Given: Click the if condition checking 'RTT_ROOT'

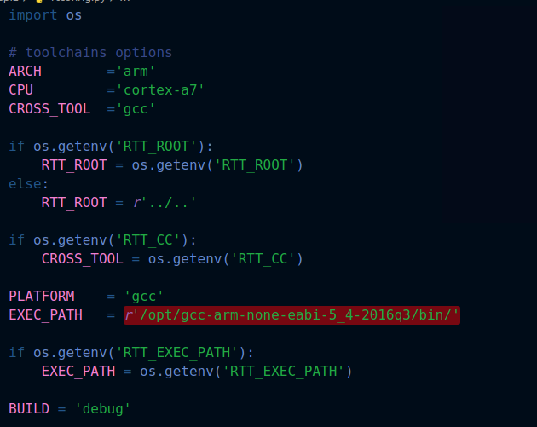Looking at the screenshot, I should point(111,146).
